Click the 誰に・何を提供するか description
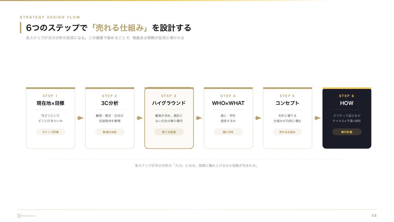This screenshot has height=222, width=394. coord(228,118)
